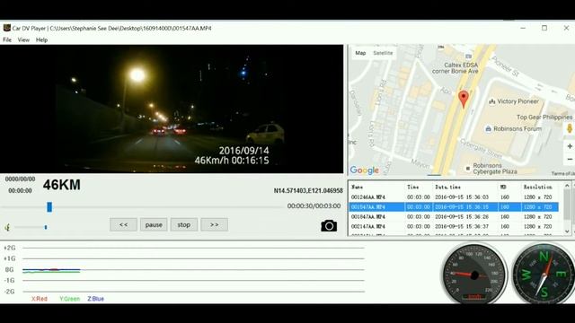The image size is (575, 323).
Task: Click the Resolution column header
Action: [x=537, y=187]
